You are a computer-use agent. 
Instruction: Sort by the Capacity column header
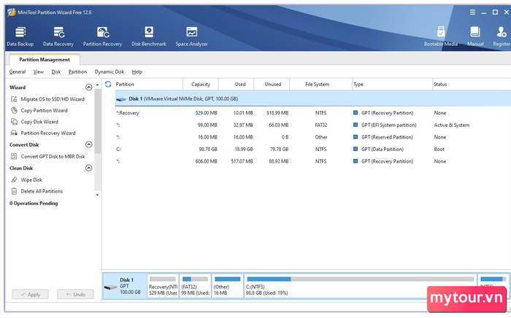point(201,85)
